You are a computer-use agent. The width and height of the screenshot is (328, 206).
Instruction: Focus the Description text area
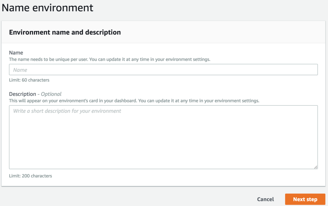[x=163, y=137]
